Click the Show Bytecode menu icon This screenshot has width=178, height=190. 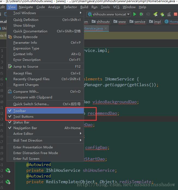10,37
